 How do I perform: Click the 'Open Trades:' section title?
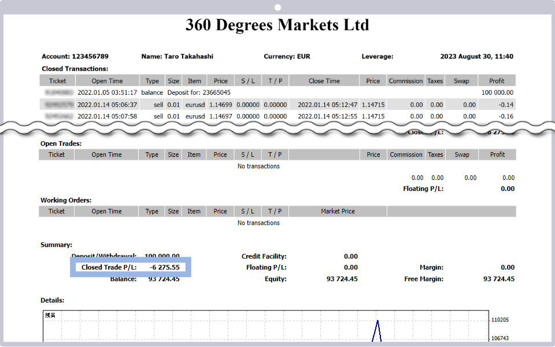[61, 143]
